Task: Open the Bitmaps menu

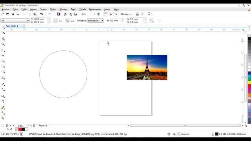Action: [64, 9]
